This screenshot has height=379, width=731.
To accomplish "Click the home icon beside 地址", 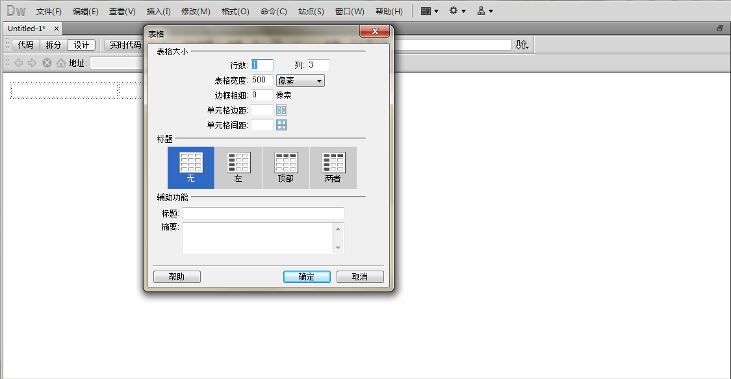I will pyautogui.click(x=61, y=63).
